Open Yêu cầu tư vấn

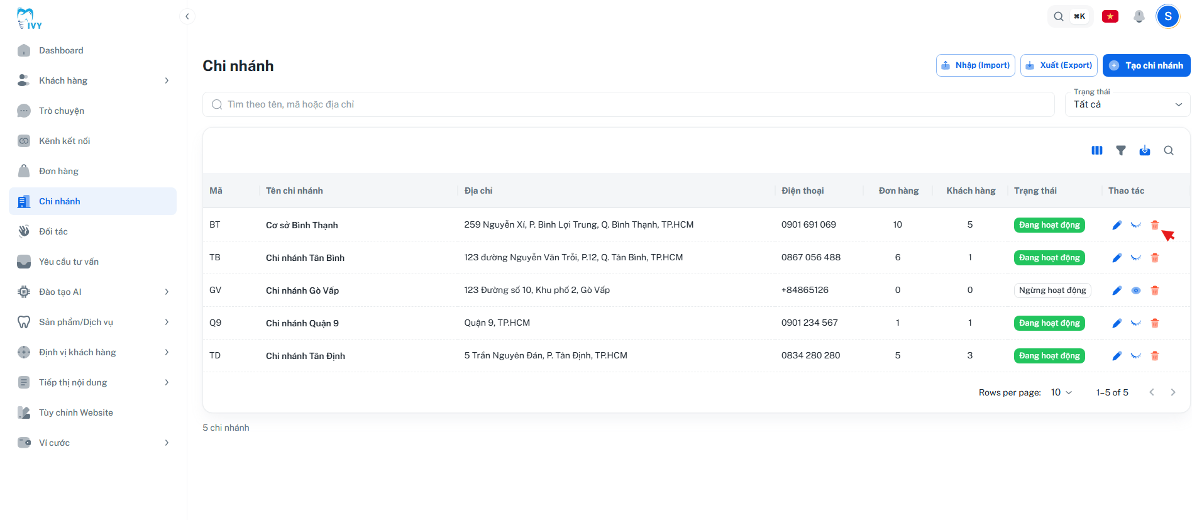tap(92, 262)
